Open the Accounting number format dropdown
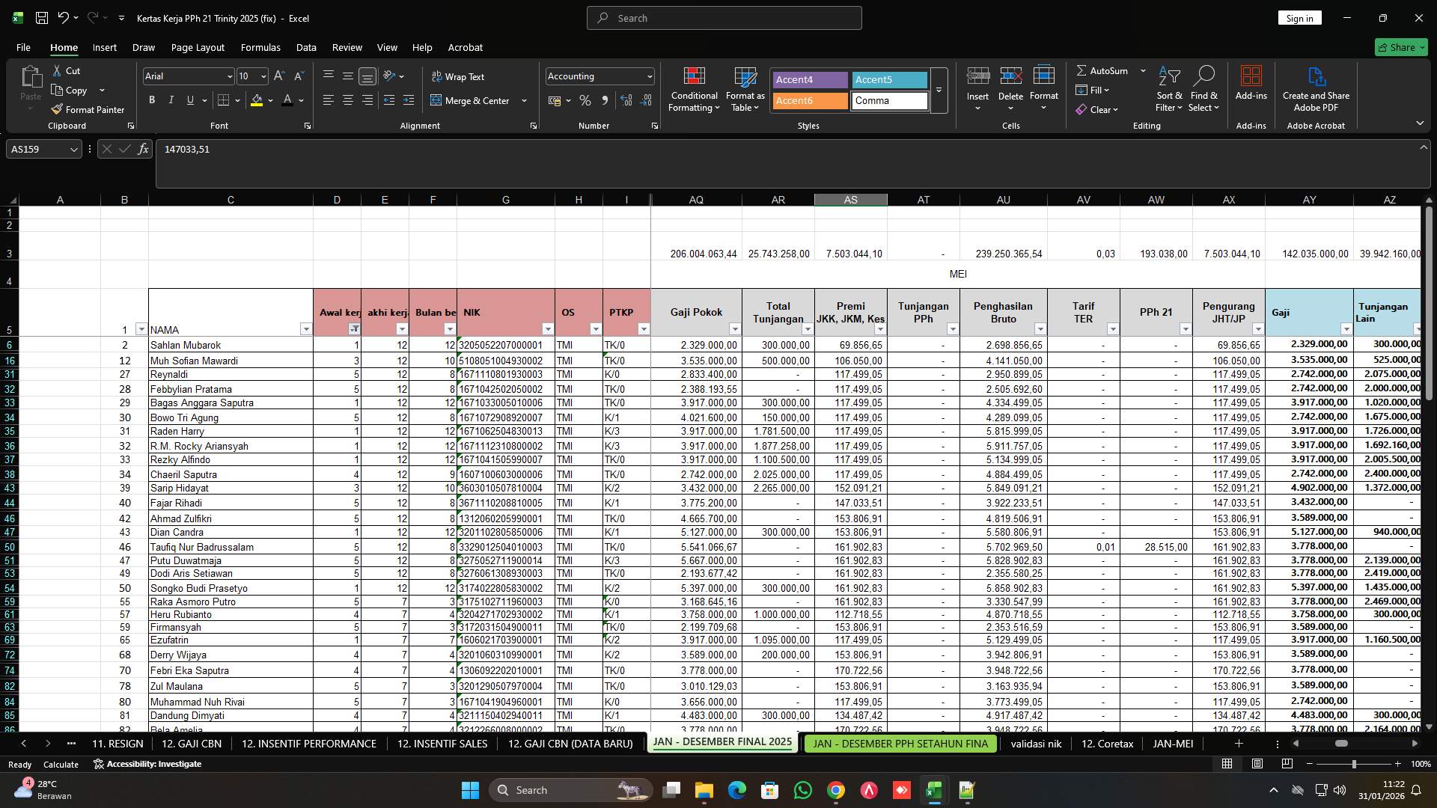 pos(647,76)
